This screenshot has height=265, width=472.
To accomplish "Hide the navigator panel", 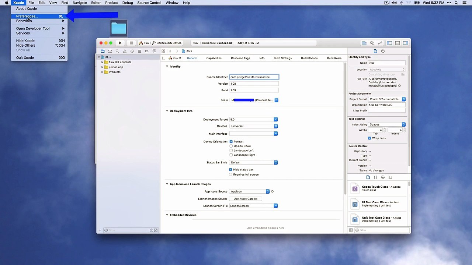I will 390,43.
